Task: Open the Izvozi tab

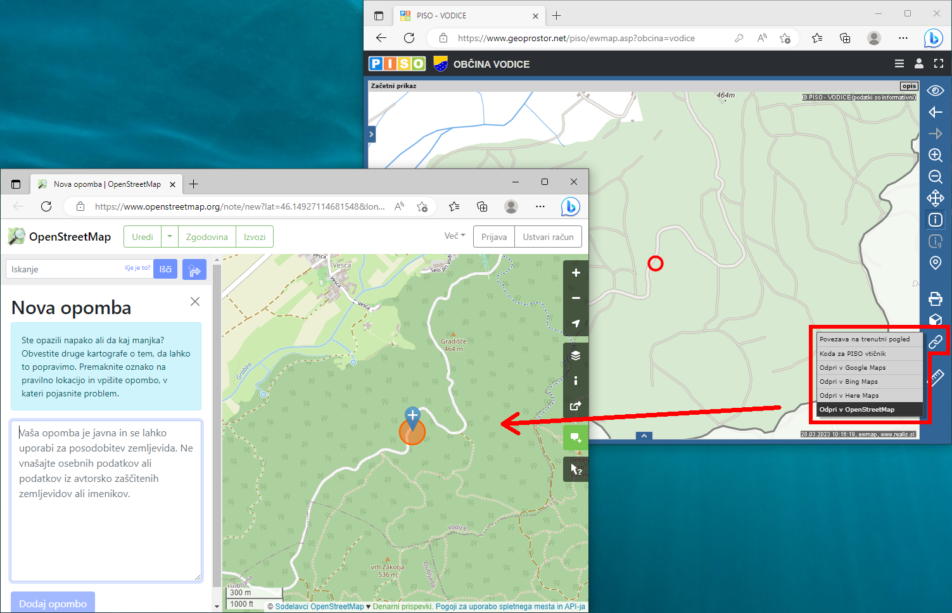Action: coord(255,237)
